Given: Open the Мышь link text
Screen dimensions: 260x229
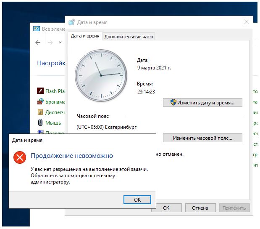Looking at the screenshot, I should (53, 123).
